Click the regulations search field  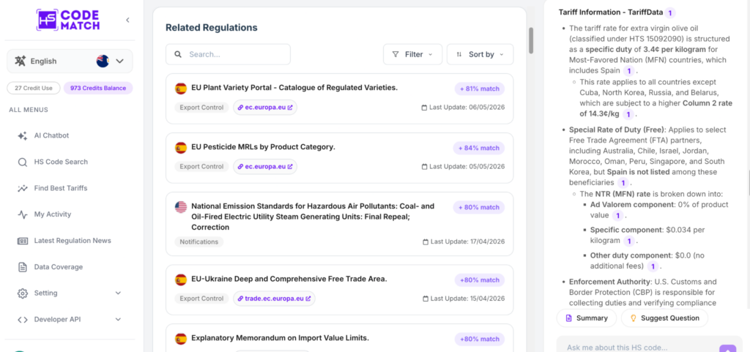coord(229,54)
